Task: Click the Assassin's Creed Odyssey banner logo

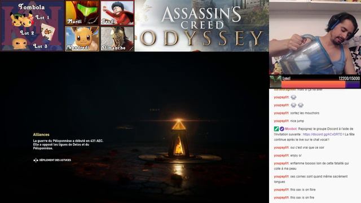Action: (x=202, y=26)
